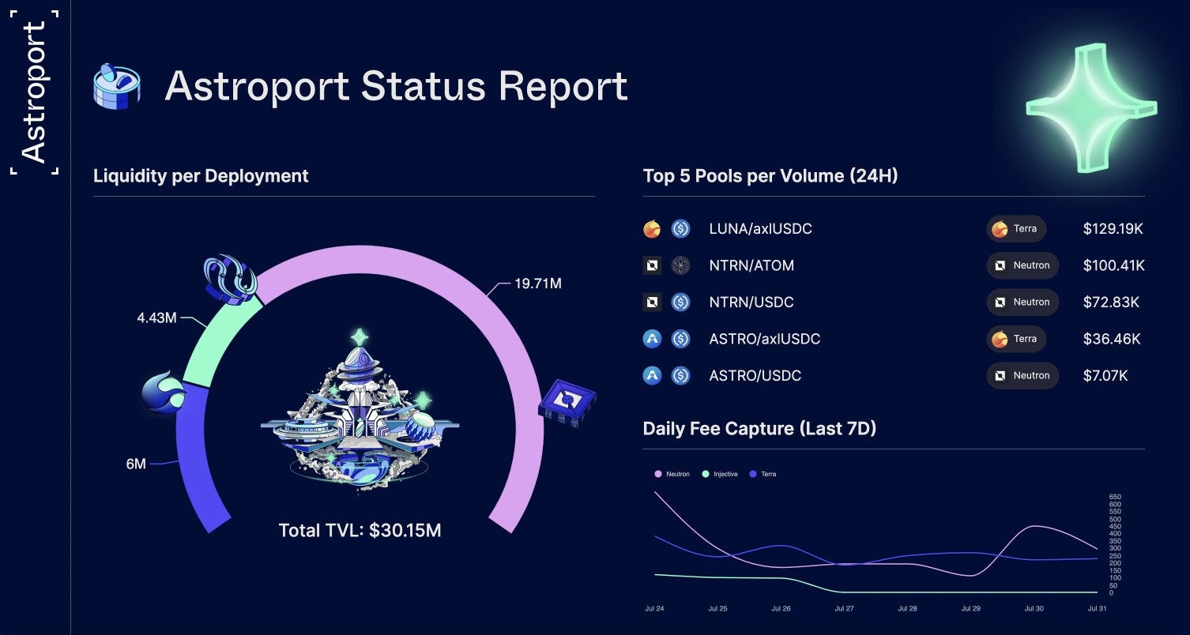Select the ASTRO/axlUSDC pool name
The width and height of the screenshot is (1190, 635).
765,339
